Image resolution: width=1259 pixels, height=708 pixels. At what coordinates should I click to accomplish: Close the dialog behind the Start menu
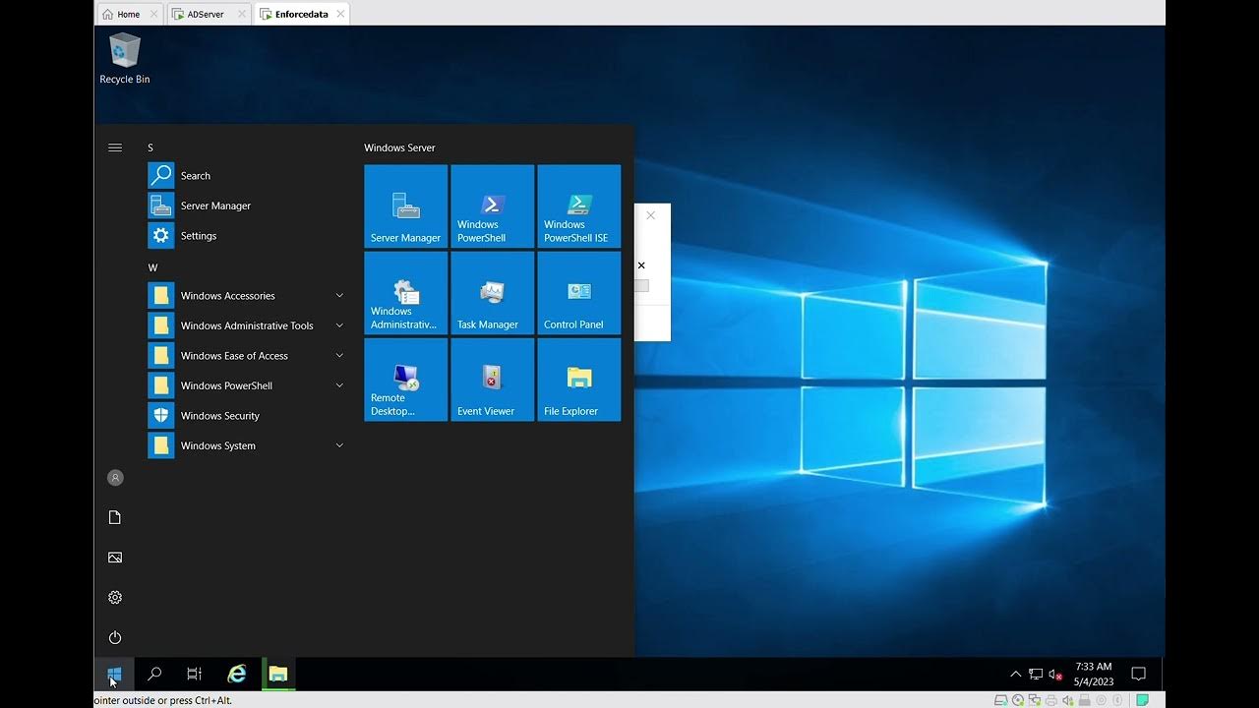point(650,215)
